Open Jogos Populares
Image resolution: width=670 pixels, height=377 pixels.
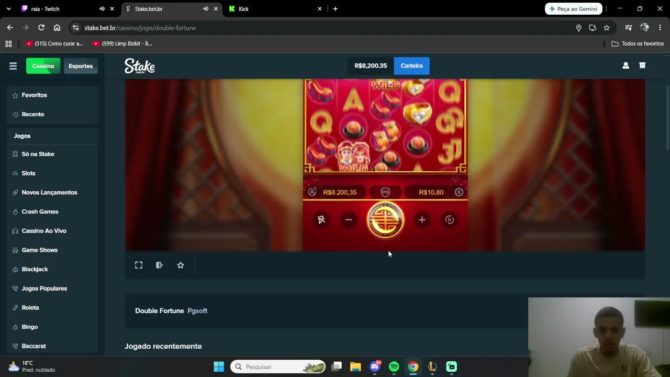(52, 289)
